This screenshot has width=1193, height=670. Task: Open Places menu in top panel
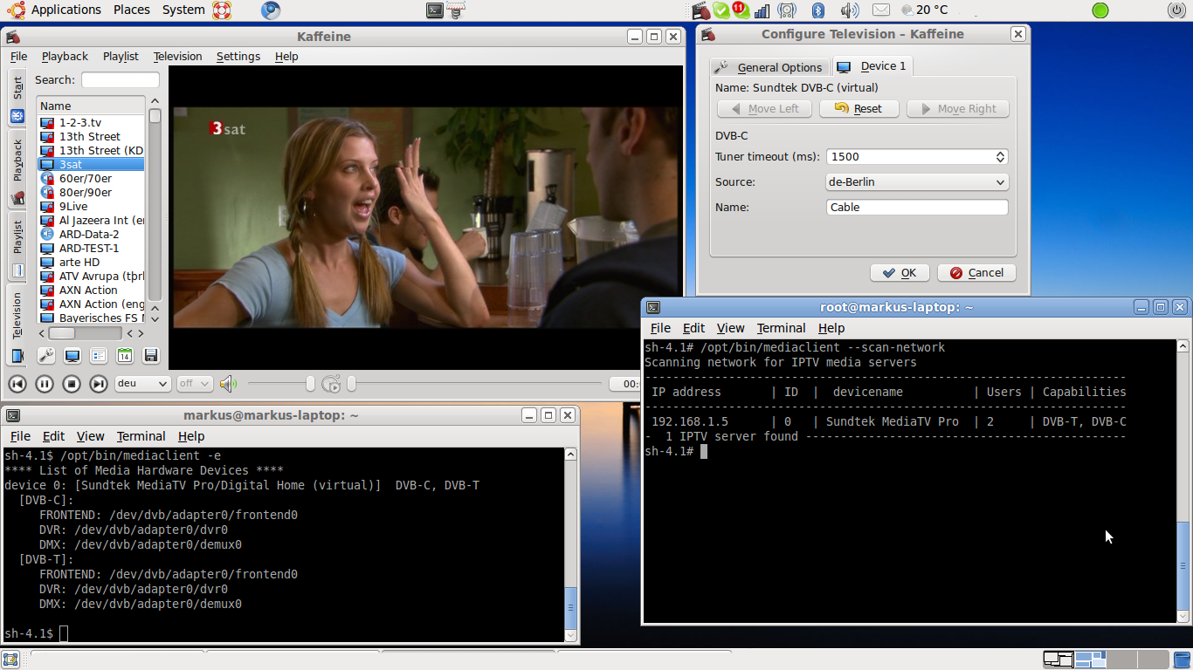click(x=132, y=10)
